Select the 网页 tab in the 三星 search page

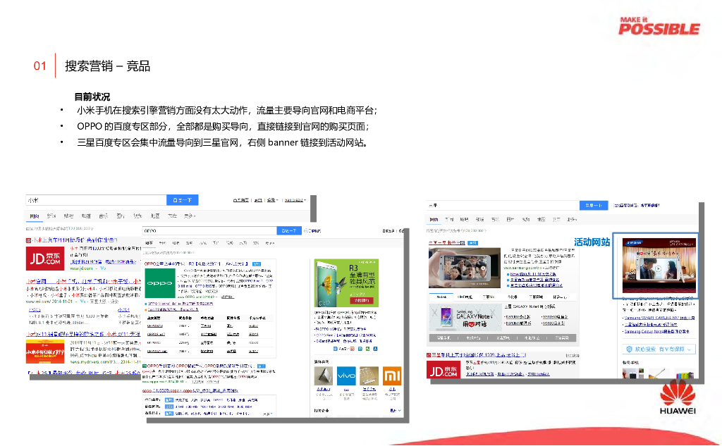pos(434,220)
